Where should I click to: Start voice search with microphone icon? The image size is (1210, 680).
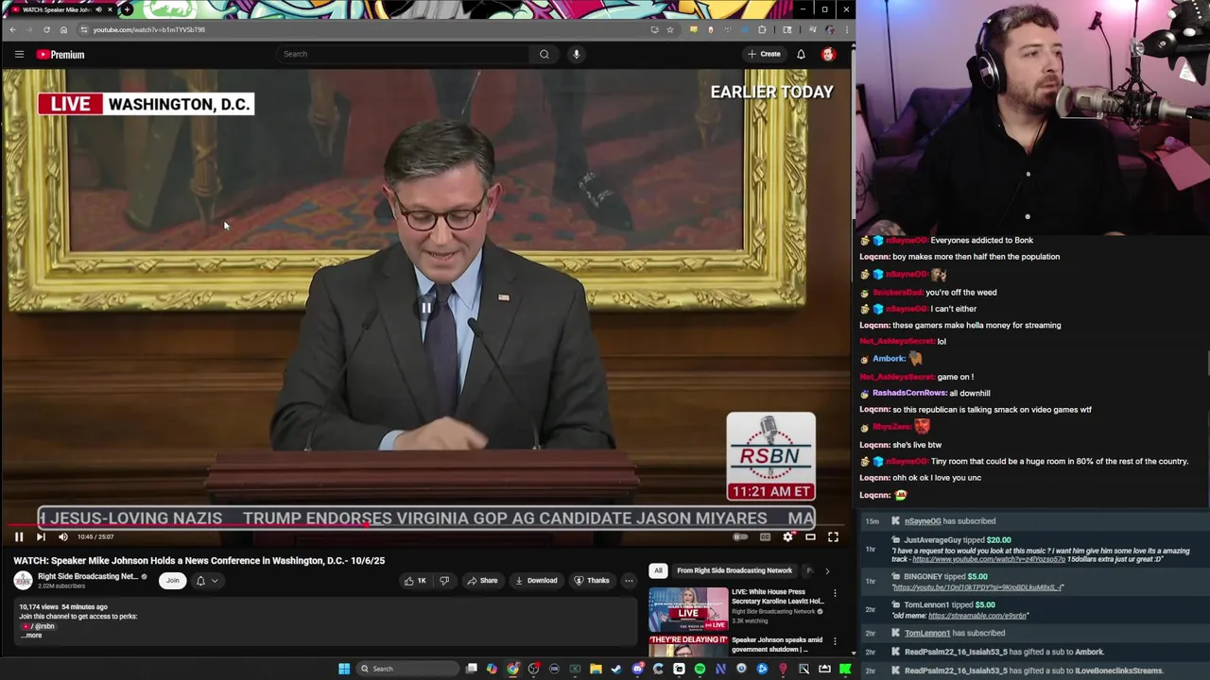coord(576,54)
